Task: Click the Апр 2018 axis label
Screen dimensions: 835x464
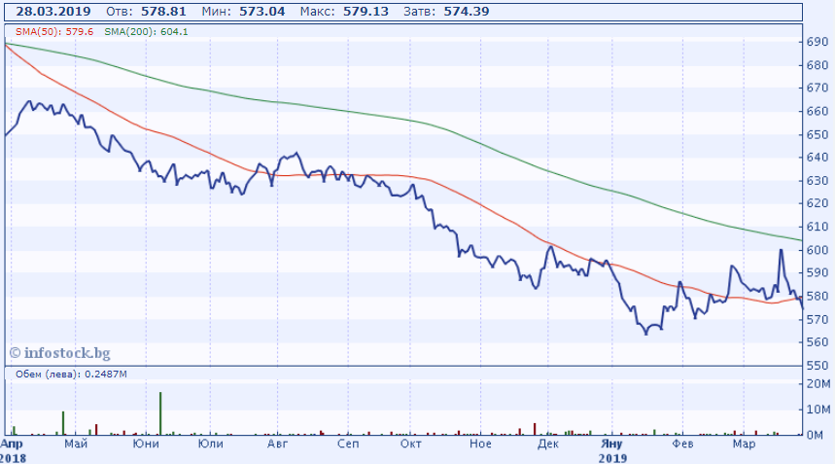Action: [13, 450]
